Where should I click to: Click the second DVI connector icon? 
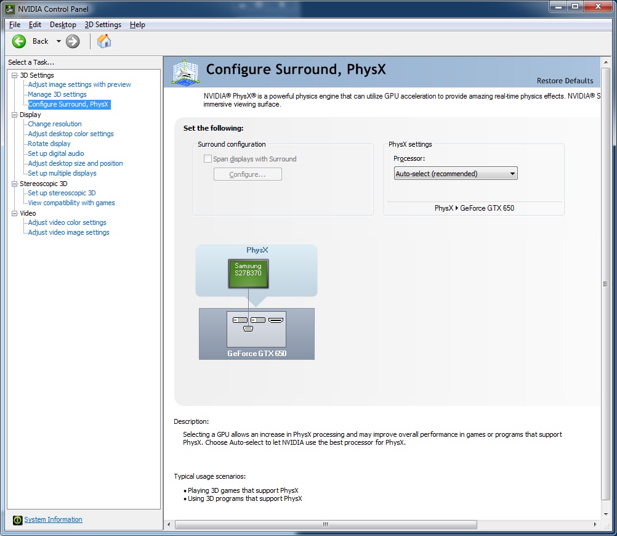pyautogui.click(x=258, y=320)
